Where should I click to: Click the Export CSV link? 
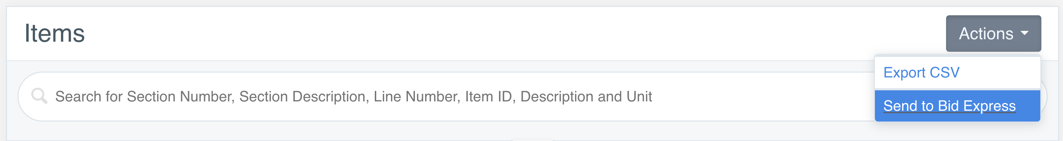point(921,73)
